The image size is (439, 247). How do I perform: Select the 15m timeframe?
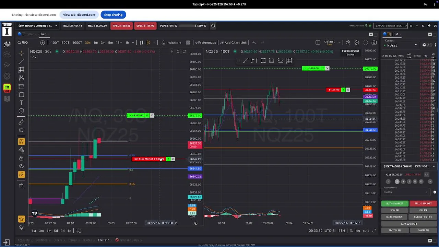(119, 43)
